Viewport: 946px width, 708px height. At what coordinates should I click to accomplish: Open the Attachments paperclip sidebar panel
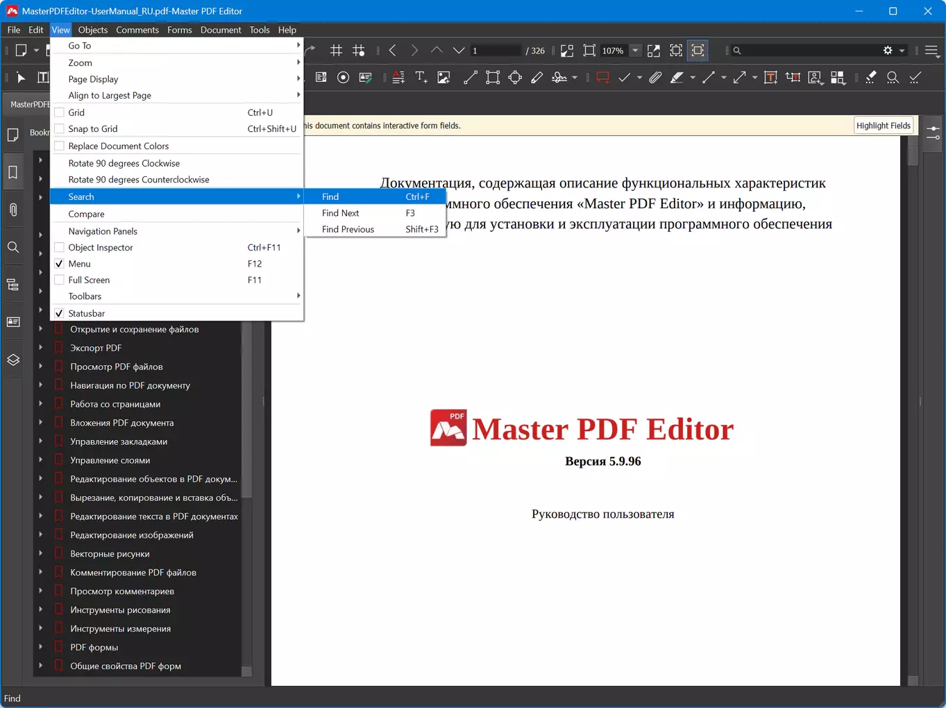point(13,210)
